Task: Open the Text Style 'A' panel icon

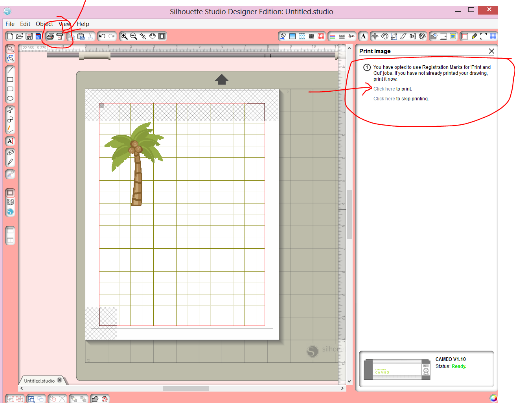Action: tap(364, 36)
